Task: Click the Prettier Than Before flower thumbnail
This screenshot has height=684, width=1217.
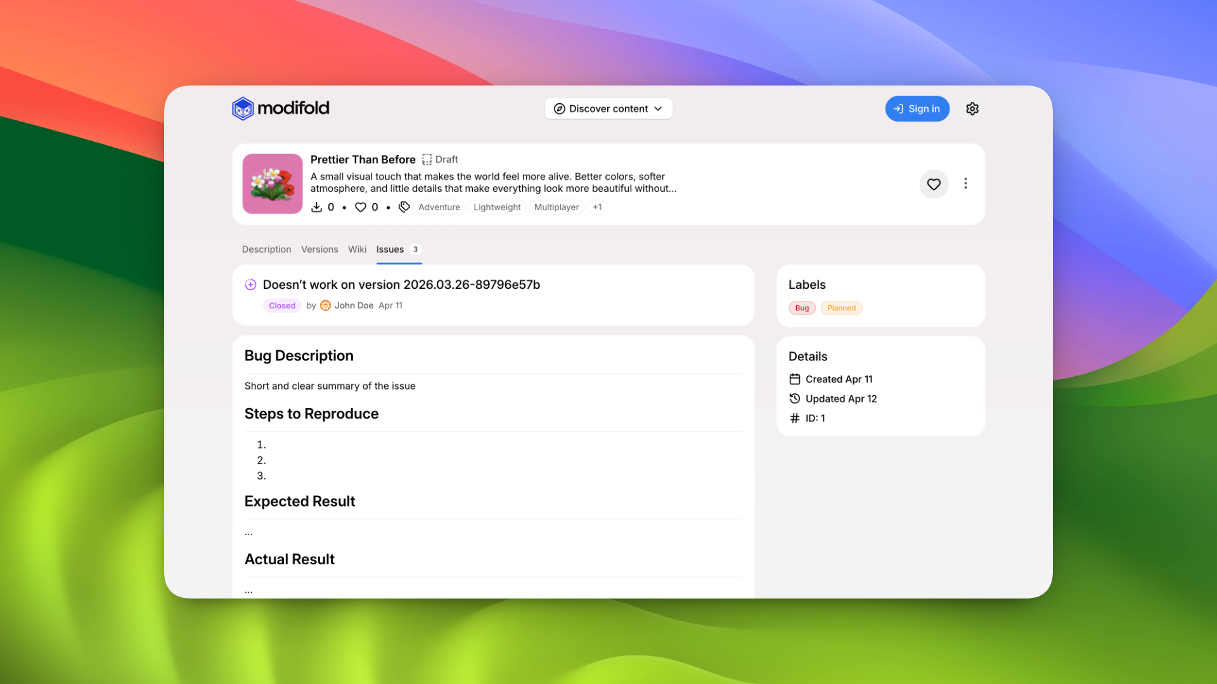Action: [273, 184]
